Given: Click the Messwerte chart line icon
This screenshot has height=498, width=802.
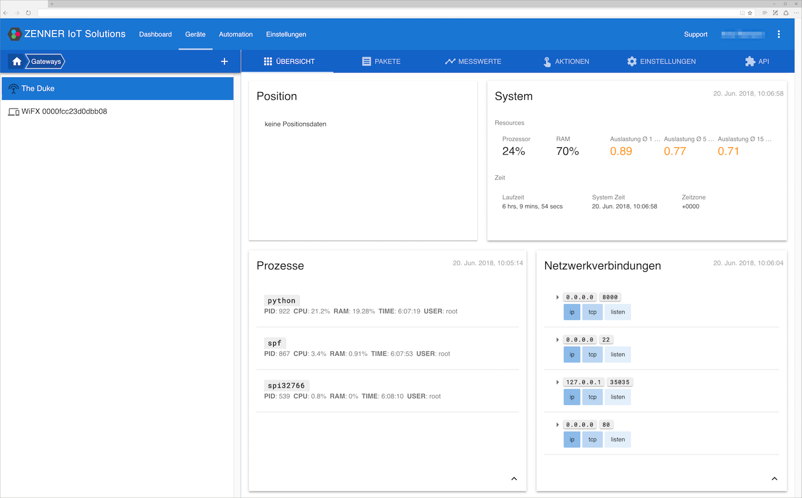Looking at the screenshot, I should 450,61.
